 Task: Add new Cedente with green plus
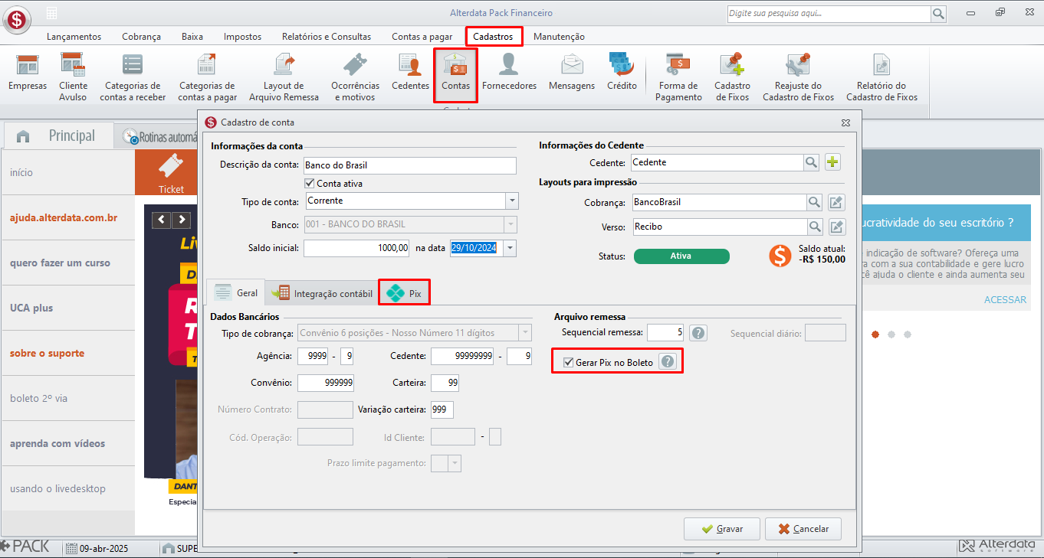[833, 162]
